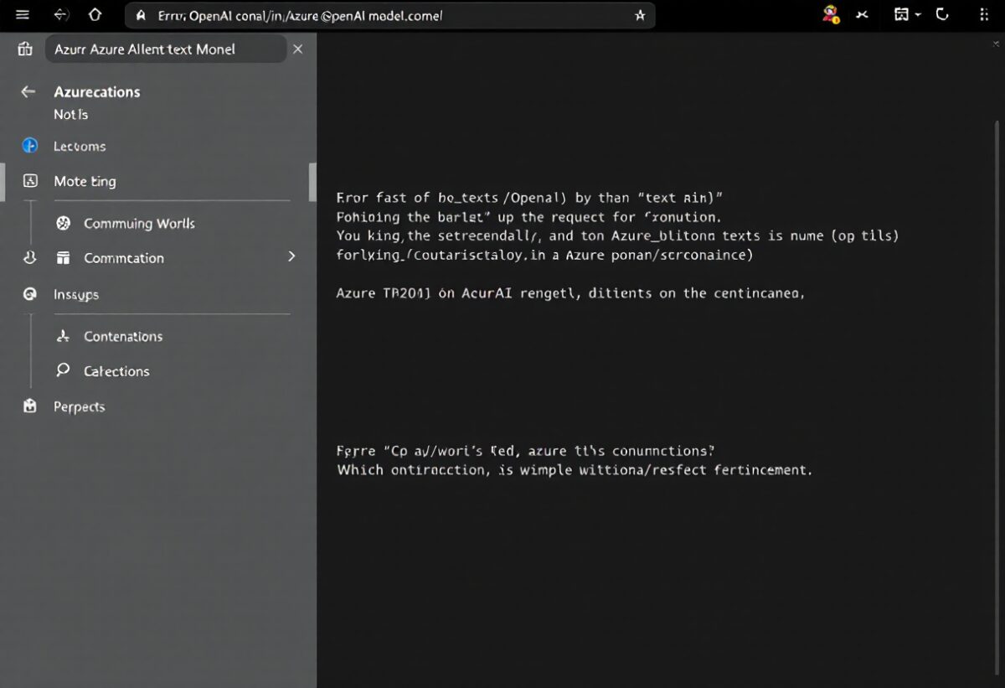Click the building icon left of the tab
1005x688 pixels.
coord(24,49)
